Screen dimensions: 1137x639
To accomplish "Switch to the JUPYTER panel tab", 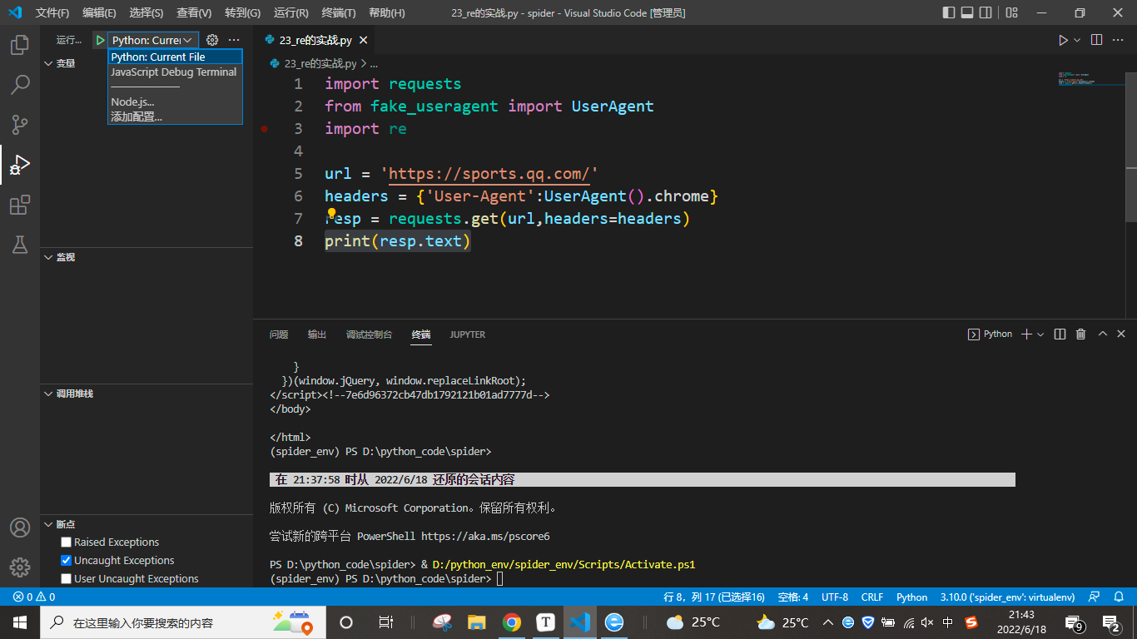I will 468,334.
